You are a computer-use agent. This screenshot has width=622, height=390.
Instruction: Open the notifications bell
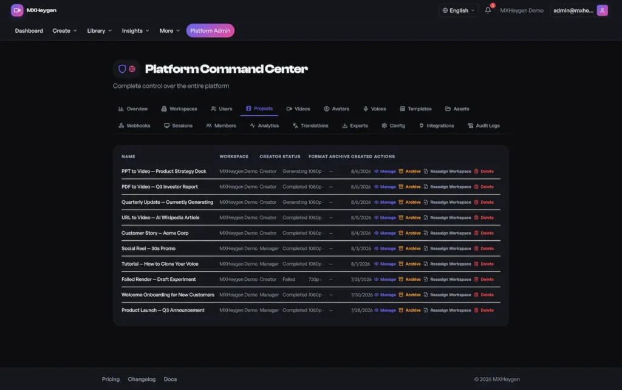488,10
